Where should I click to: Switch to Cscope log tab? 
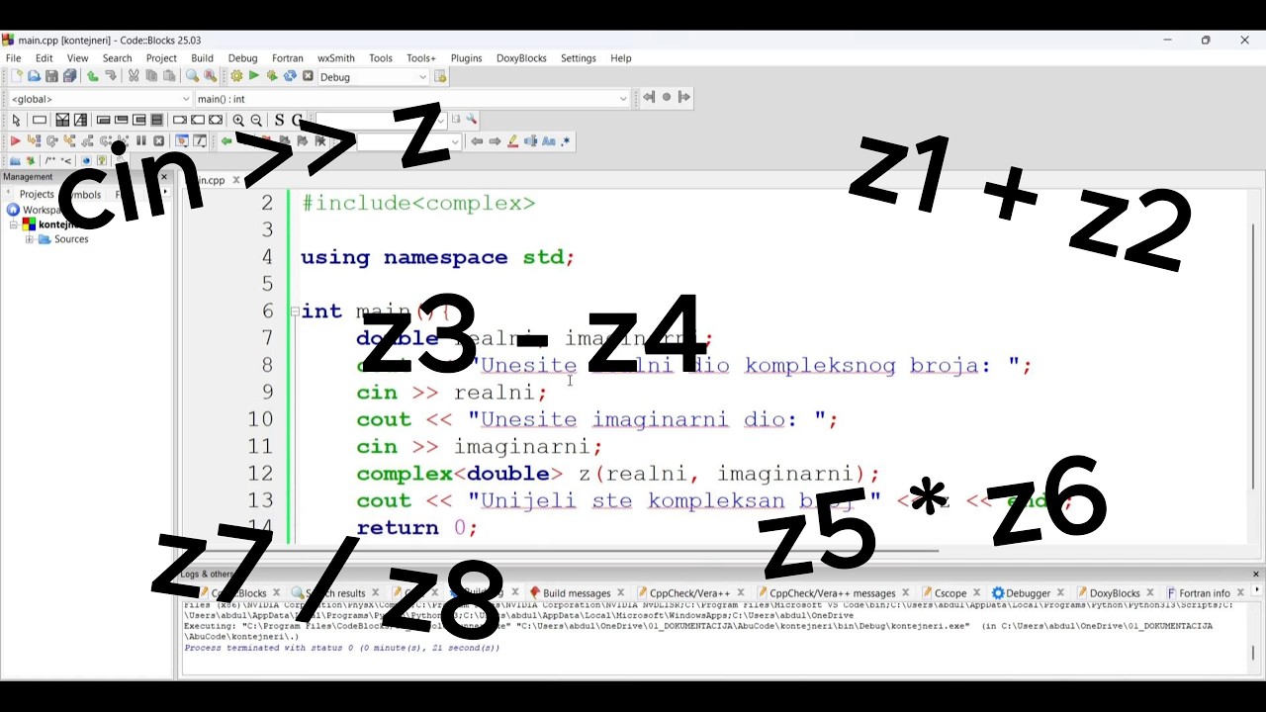(x=949, y=593)
